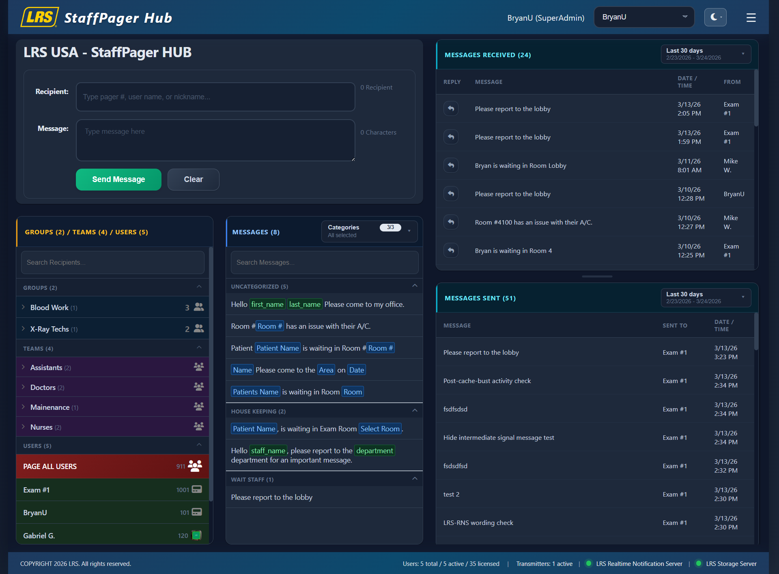Image resolution: width=779 pixels, height=574 pixels.
Task: Click pager icon for BryanU user
Action: [197, 512]
